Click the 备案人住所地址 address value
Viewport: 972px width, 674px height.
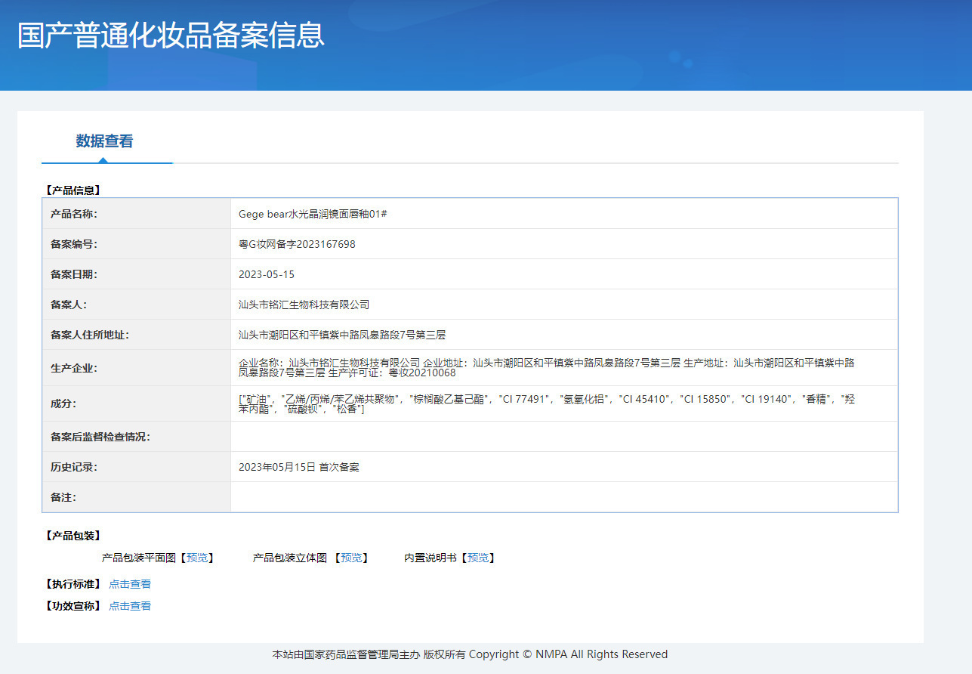(347, 335)
